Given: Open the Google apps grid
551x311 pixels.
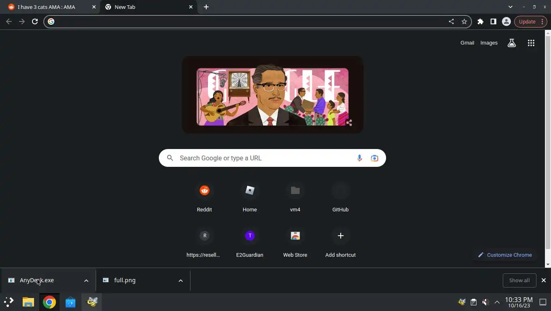Looking at the screenshot, I should tap(531, 43).
